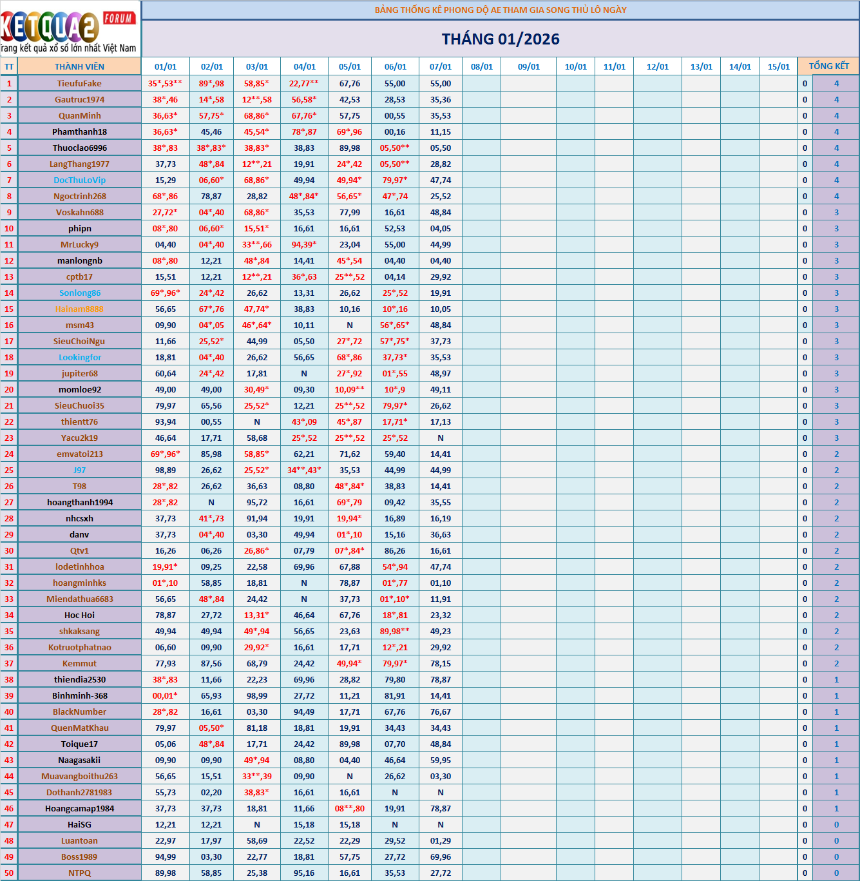This screenshot has width=860, height=881.
Task: Select row number 25 in TT column
Action: coord(9,470)
